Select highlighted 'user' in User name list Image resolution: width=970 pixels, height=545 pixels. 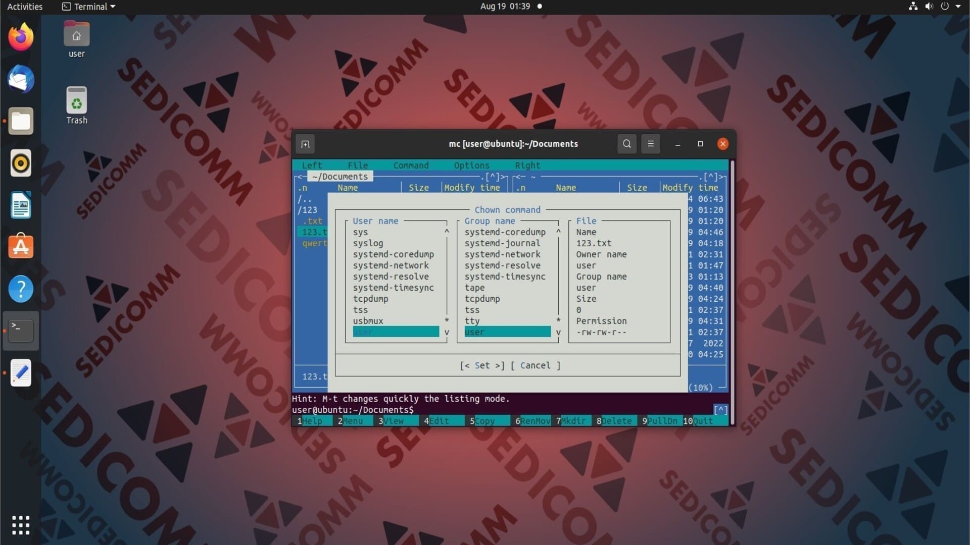click(x=396, y=332)
